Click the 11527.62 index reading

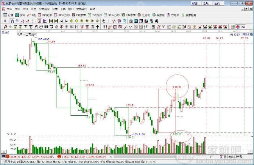[x=67, y=157]
